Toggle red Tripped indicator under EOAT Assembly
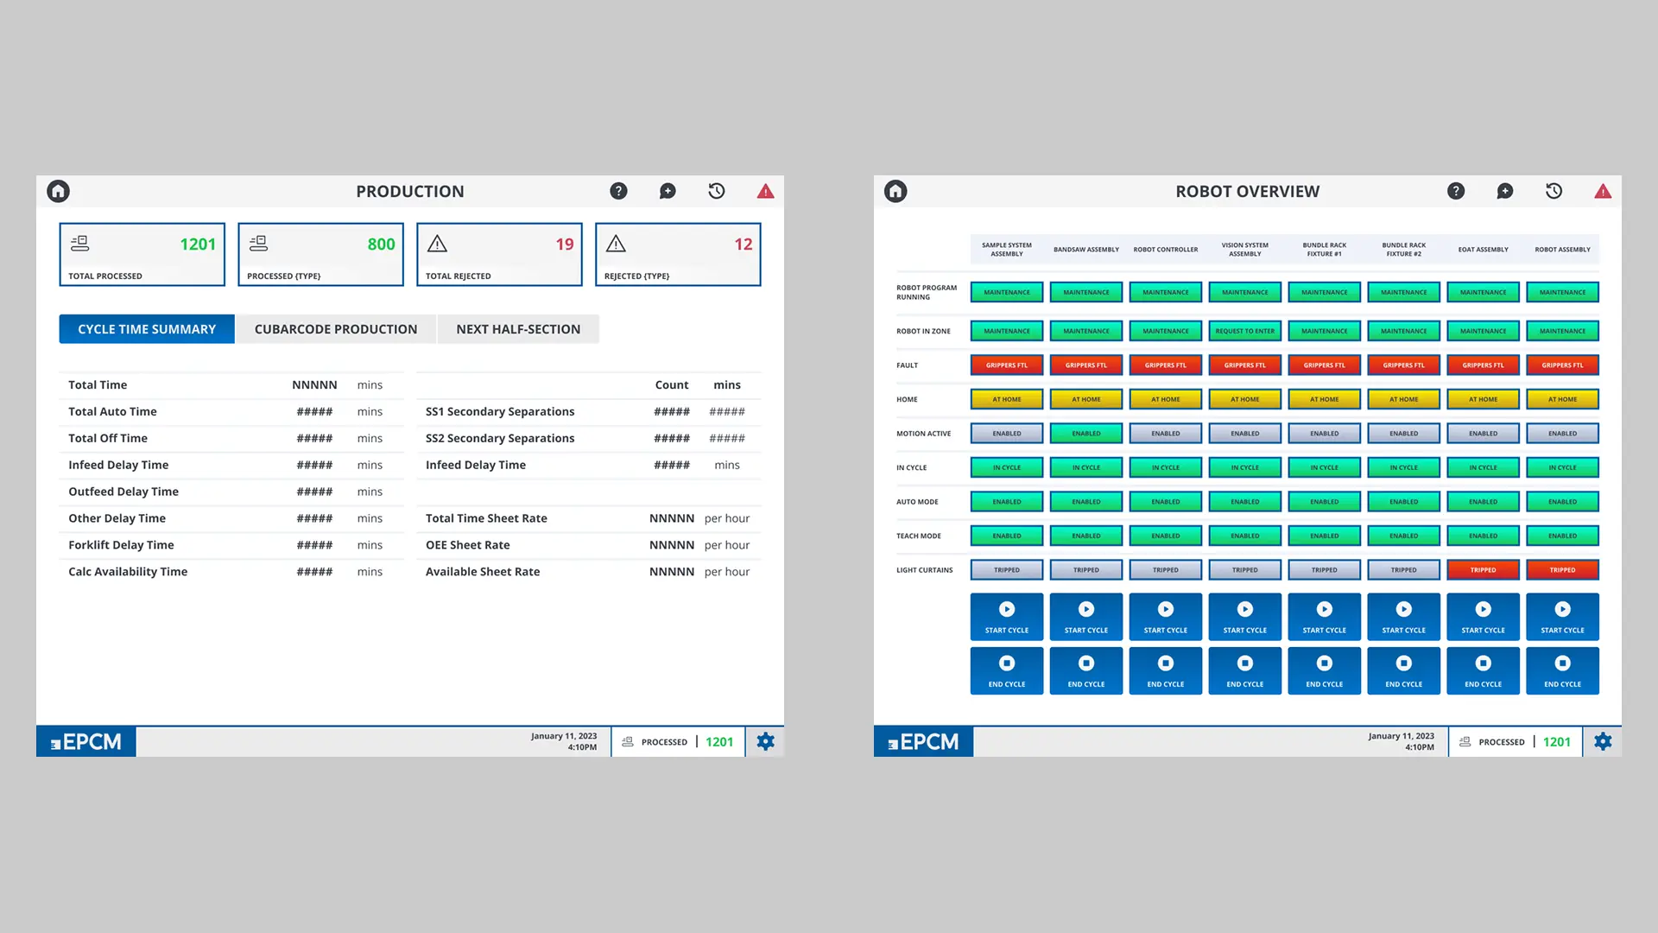Screen dimensions: 1658x933 click(1483, 570)
